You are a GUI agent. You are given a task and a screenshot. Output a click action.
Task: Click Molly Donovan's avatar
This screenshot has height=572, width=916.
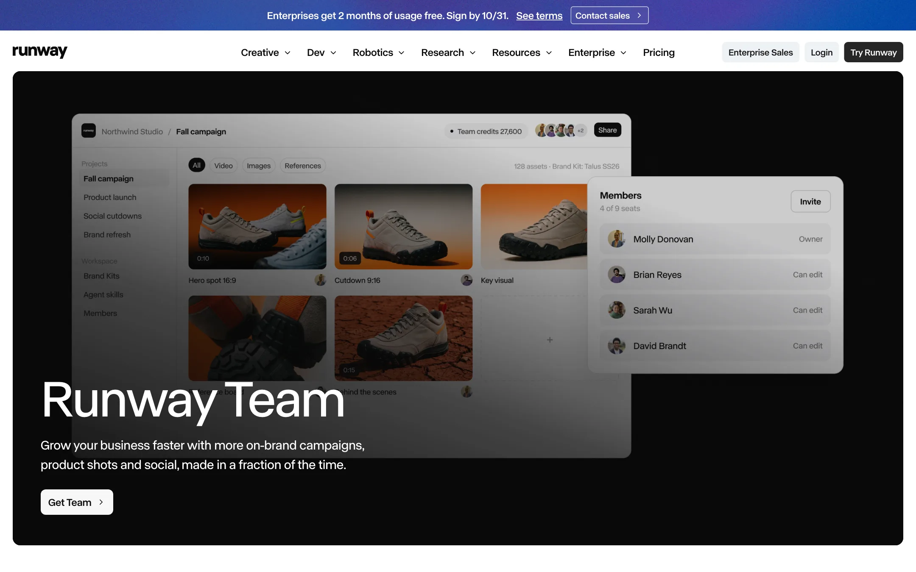pyautogui.click(x=617, y=239)
